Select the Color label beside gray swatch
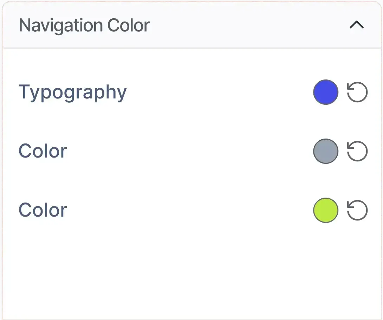Viewport: 383px width, 320px height. click(x=43, y=151)
